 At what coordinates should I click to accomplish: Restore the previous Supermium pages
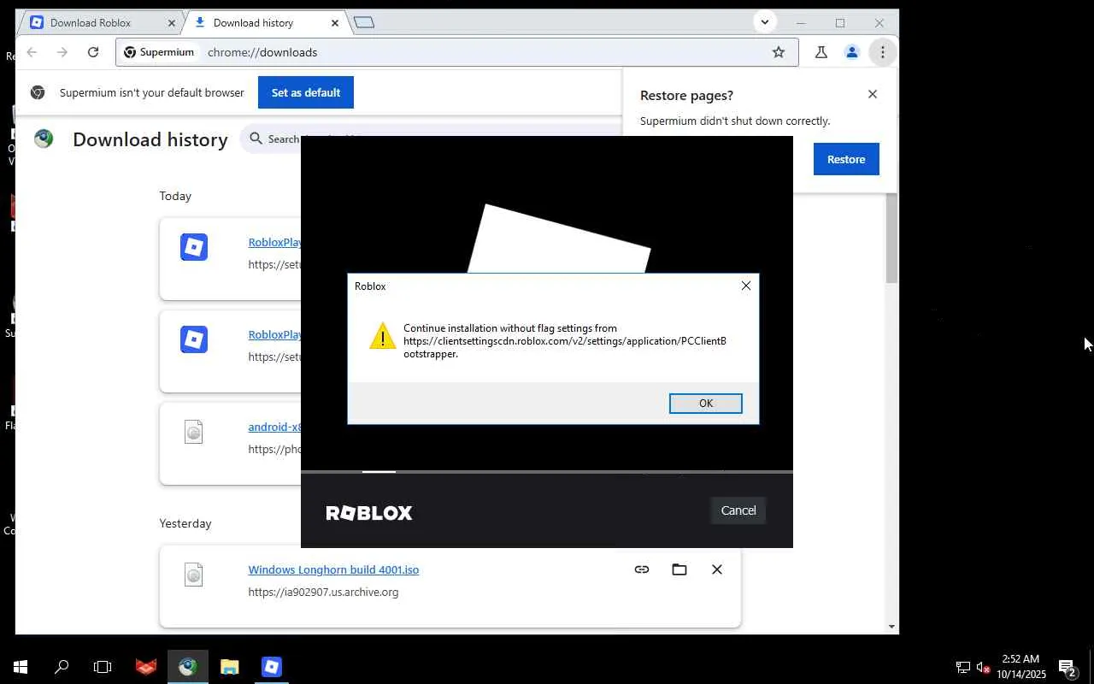846,159
